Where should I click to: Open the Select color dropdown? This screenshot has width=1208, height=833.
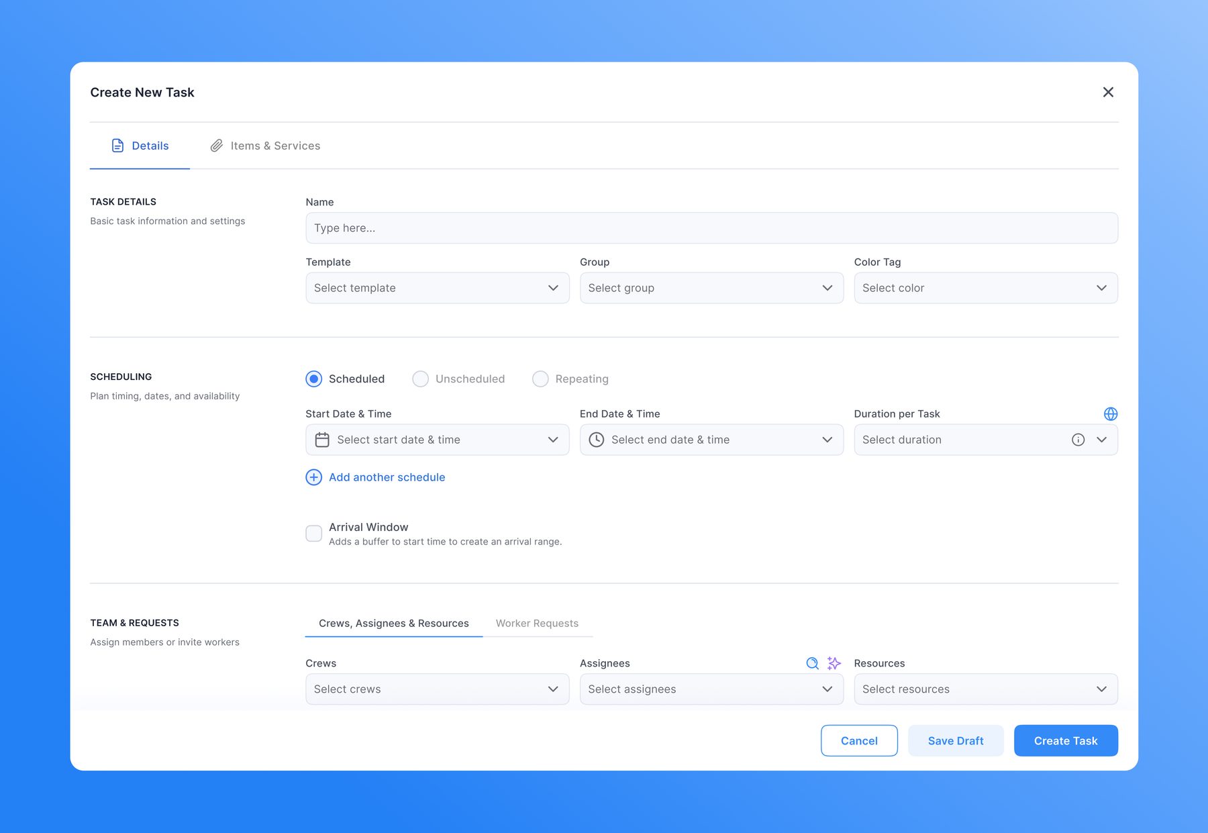pyautogui.click(x=986, y=288)
